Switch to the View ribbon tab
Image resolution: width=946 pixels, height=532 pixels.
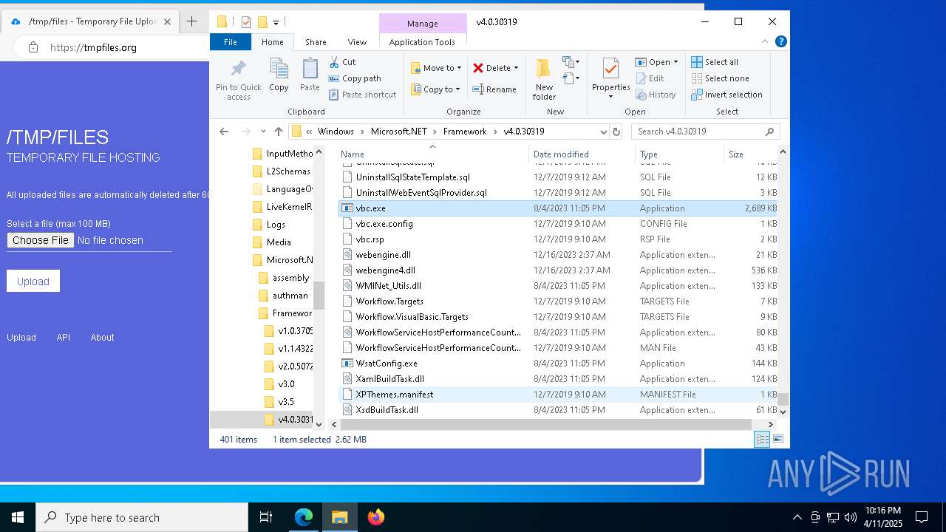pos(357,42)
